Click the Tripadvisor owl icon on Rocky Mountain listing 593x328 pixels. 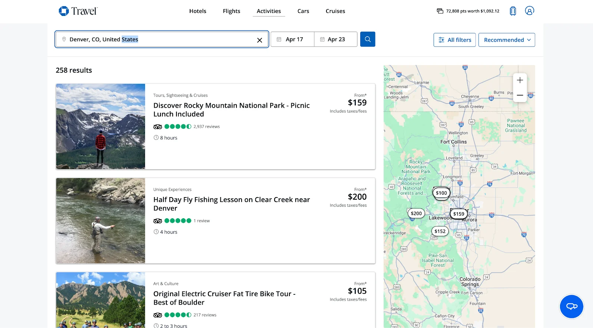158,127
